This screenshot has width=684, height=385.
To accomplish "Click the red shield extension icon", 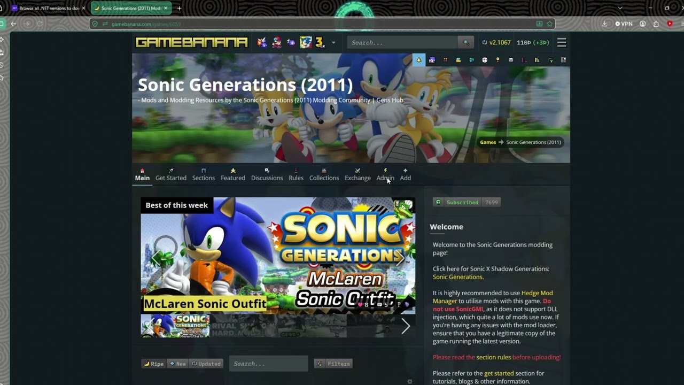I will point(670,24).
